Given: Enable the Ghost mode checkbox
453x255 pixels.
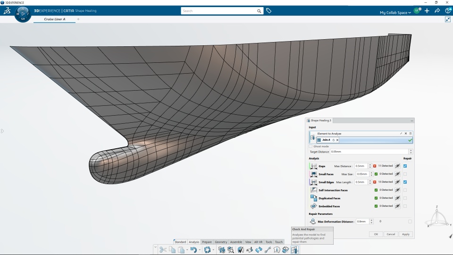Looking at the screenshot, I should [310, 146].
